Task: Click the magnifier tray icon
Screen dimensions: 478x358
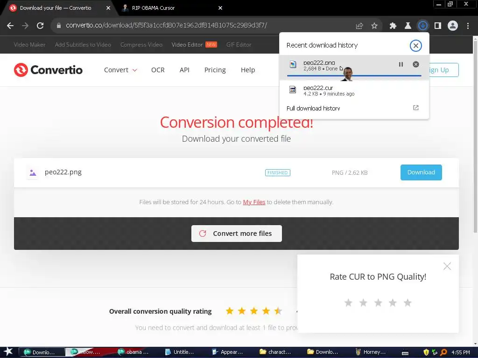Action: pyautogui.click(x=443, y=352)
